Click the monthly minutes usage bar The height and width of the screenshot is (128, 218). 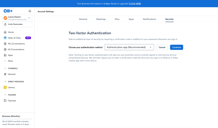pyautogui.click(x=17, y=119)
